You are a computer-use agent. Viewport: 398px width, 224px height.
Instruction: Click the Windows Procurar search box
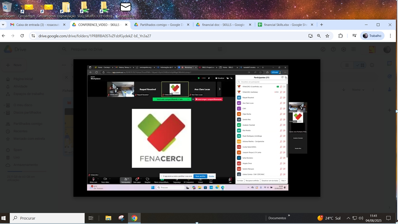point(47,218)
